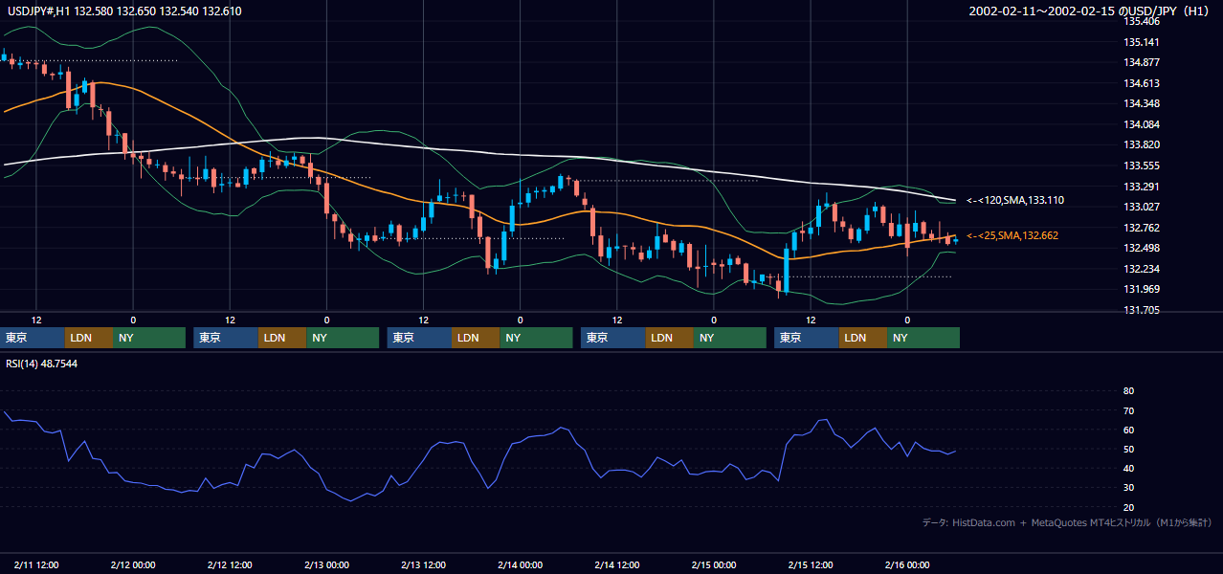Click the RSI scale value 70
1223x574 pixels.
[1128, 410]
